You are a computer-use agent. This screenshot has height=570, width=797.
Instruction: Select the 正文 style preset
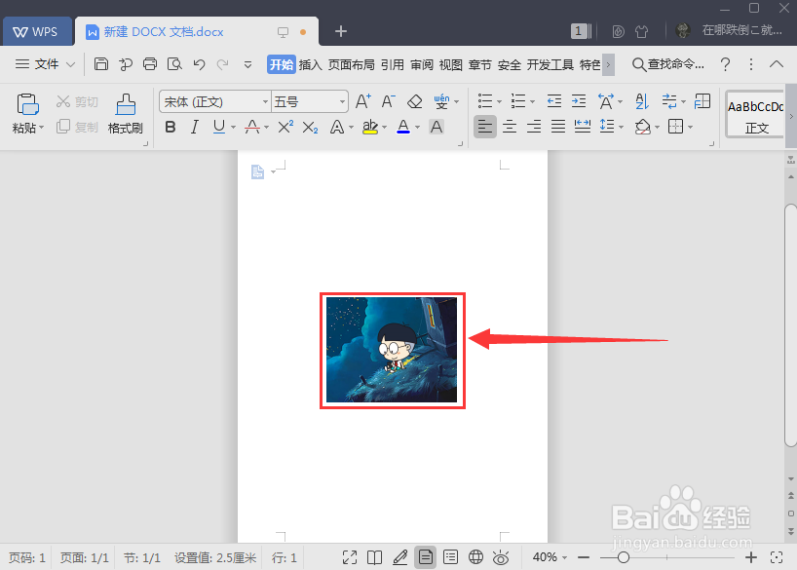(756, 114)
